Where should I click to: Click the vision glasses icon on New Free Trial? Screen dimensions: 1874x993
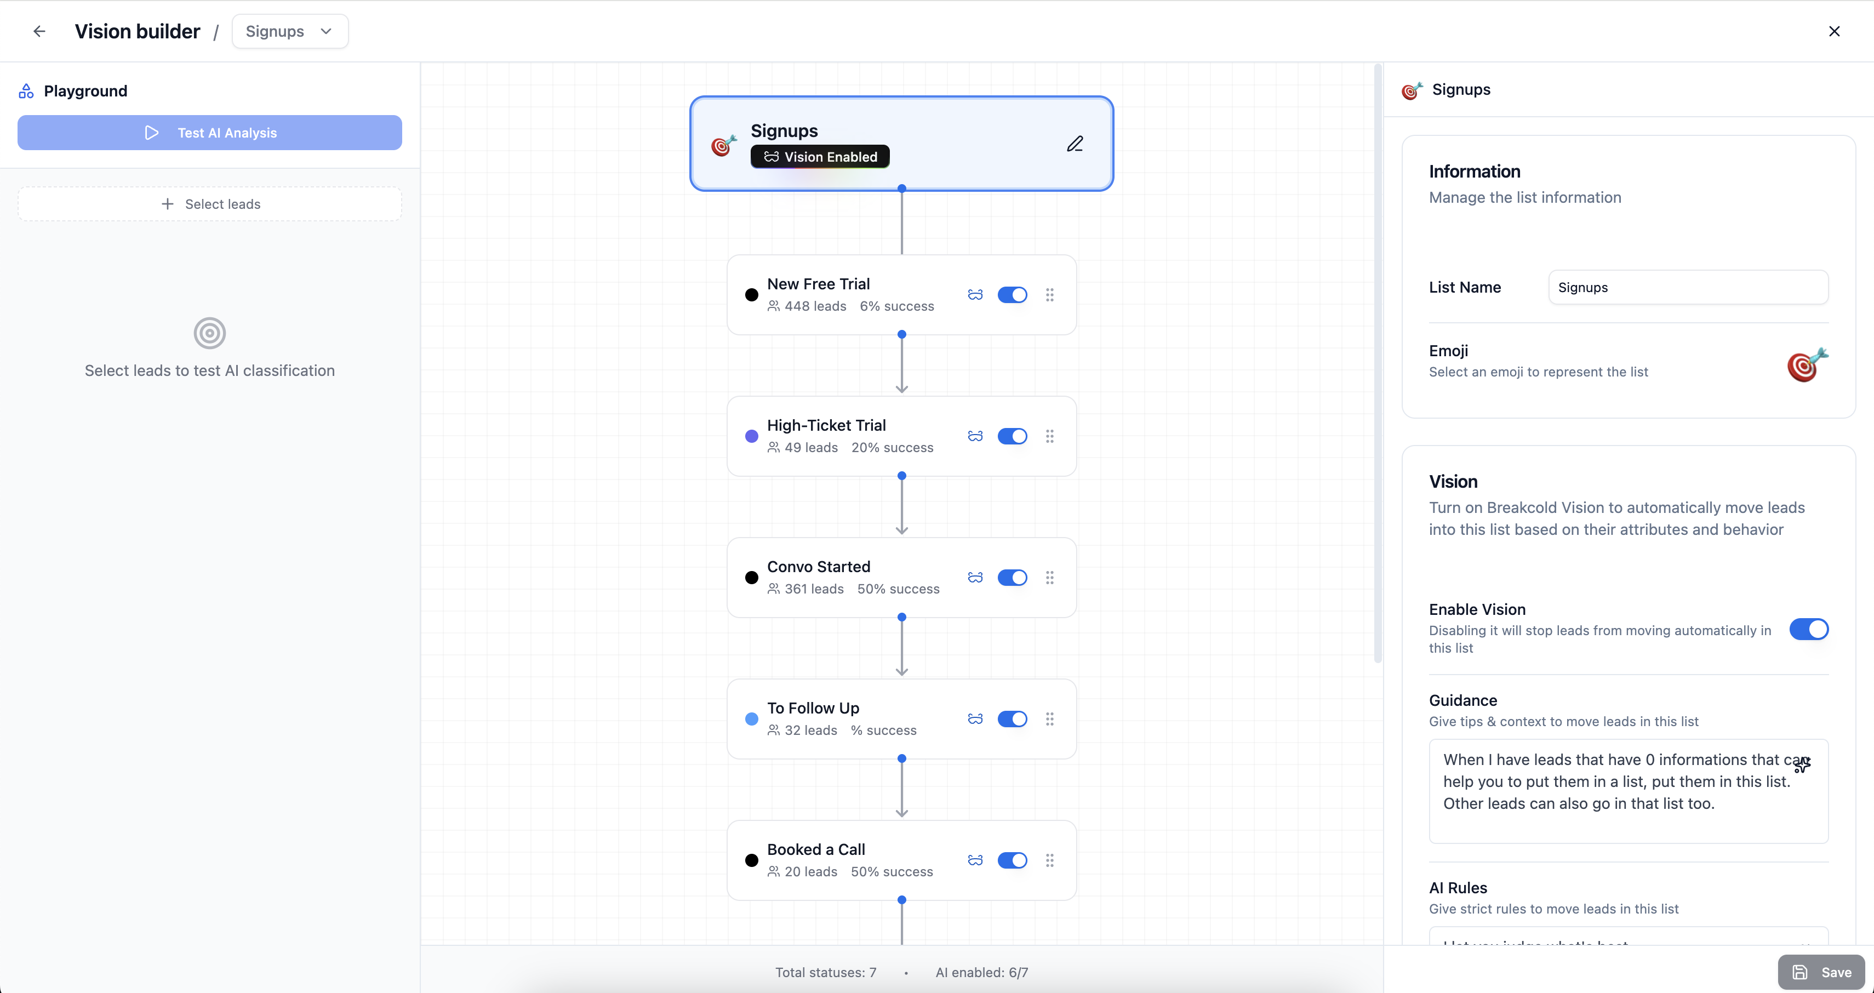click(975, 295)
